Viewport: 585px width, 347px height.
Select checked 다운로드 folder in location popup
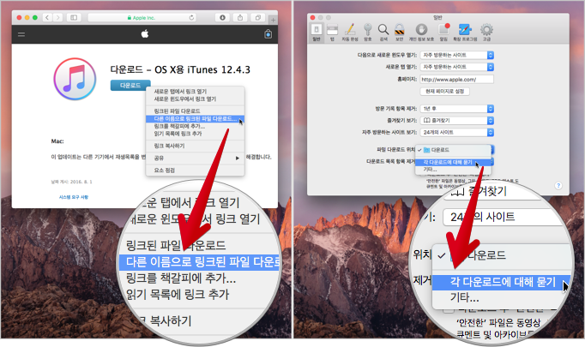pos(453,150)
